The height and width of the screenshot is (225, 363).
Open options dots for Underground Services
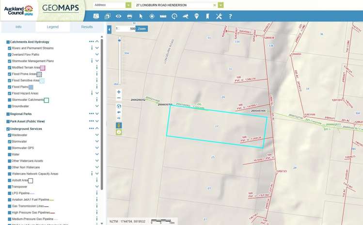pyautogui.click(x=91, y=129)
